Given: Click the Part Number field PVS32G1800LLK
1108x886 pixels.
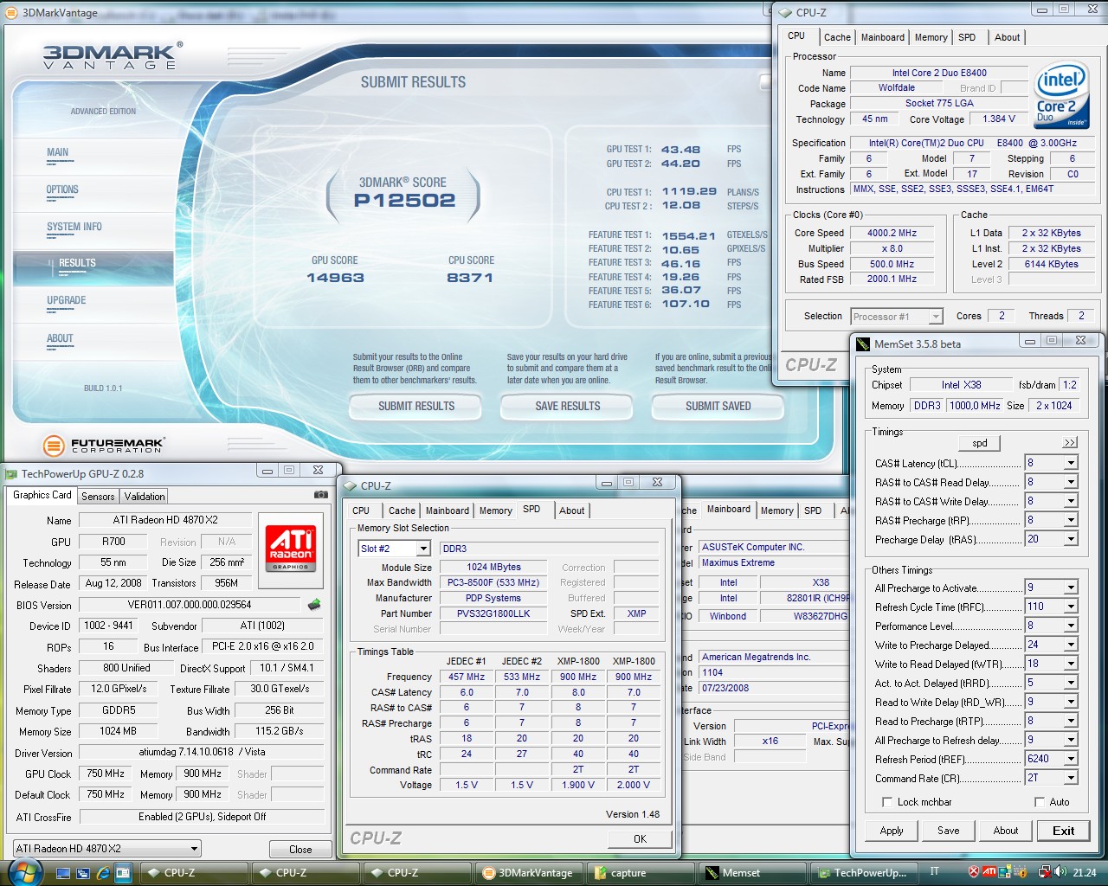Looking at the screenshot, I should click(x=493, y=613).
